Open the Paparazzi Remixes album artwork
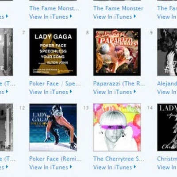This screenshot has width=177, height=177. [x=117, y=52]
